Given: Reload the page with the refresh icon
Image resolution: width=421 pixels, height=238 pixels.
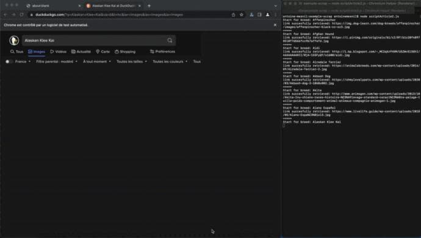Looking at the screenshot, I should [x=22, y=15].
